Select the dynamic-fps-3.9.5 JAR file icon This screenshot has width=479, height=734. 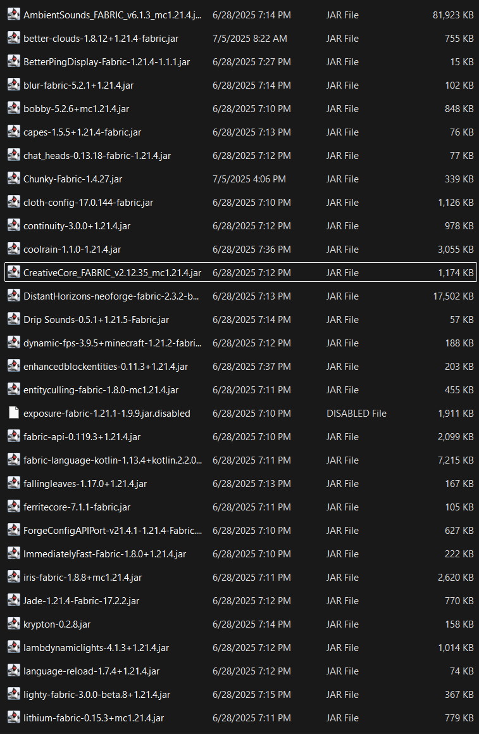(14, 342)
